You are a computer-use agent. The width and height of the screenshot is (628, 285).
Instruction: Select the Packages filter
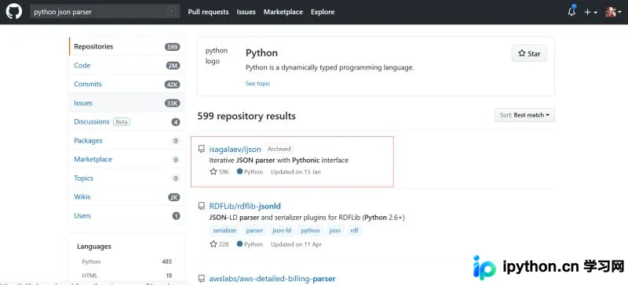click(126, 141)
